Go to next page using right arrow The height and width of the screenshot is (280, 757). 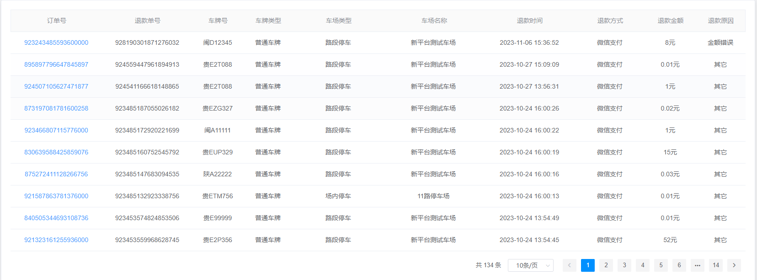[x=734, y=265]
